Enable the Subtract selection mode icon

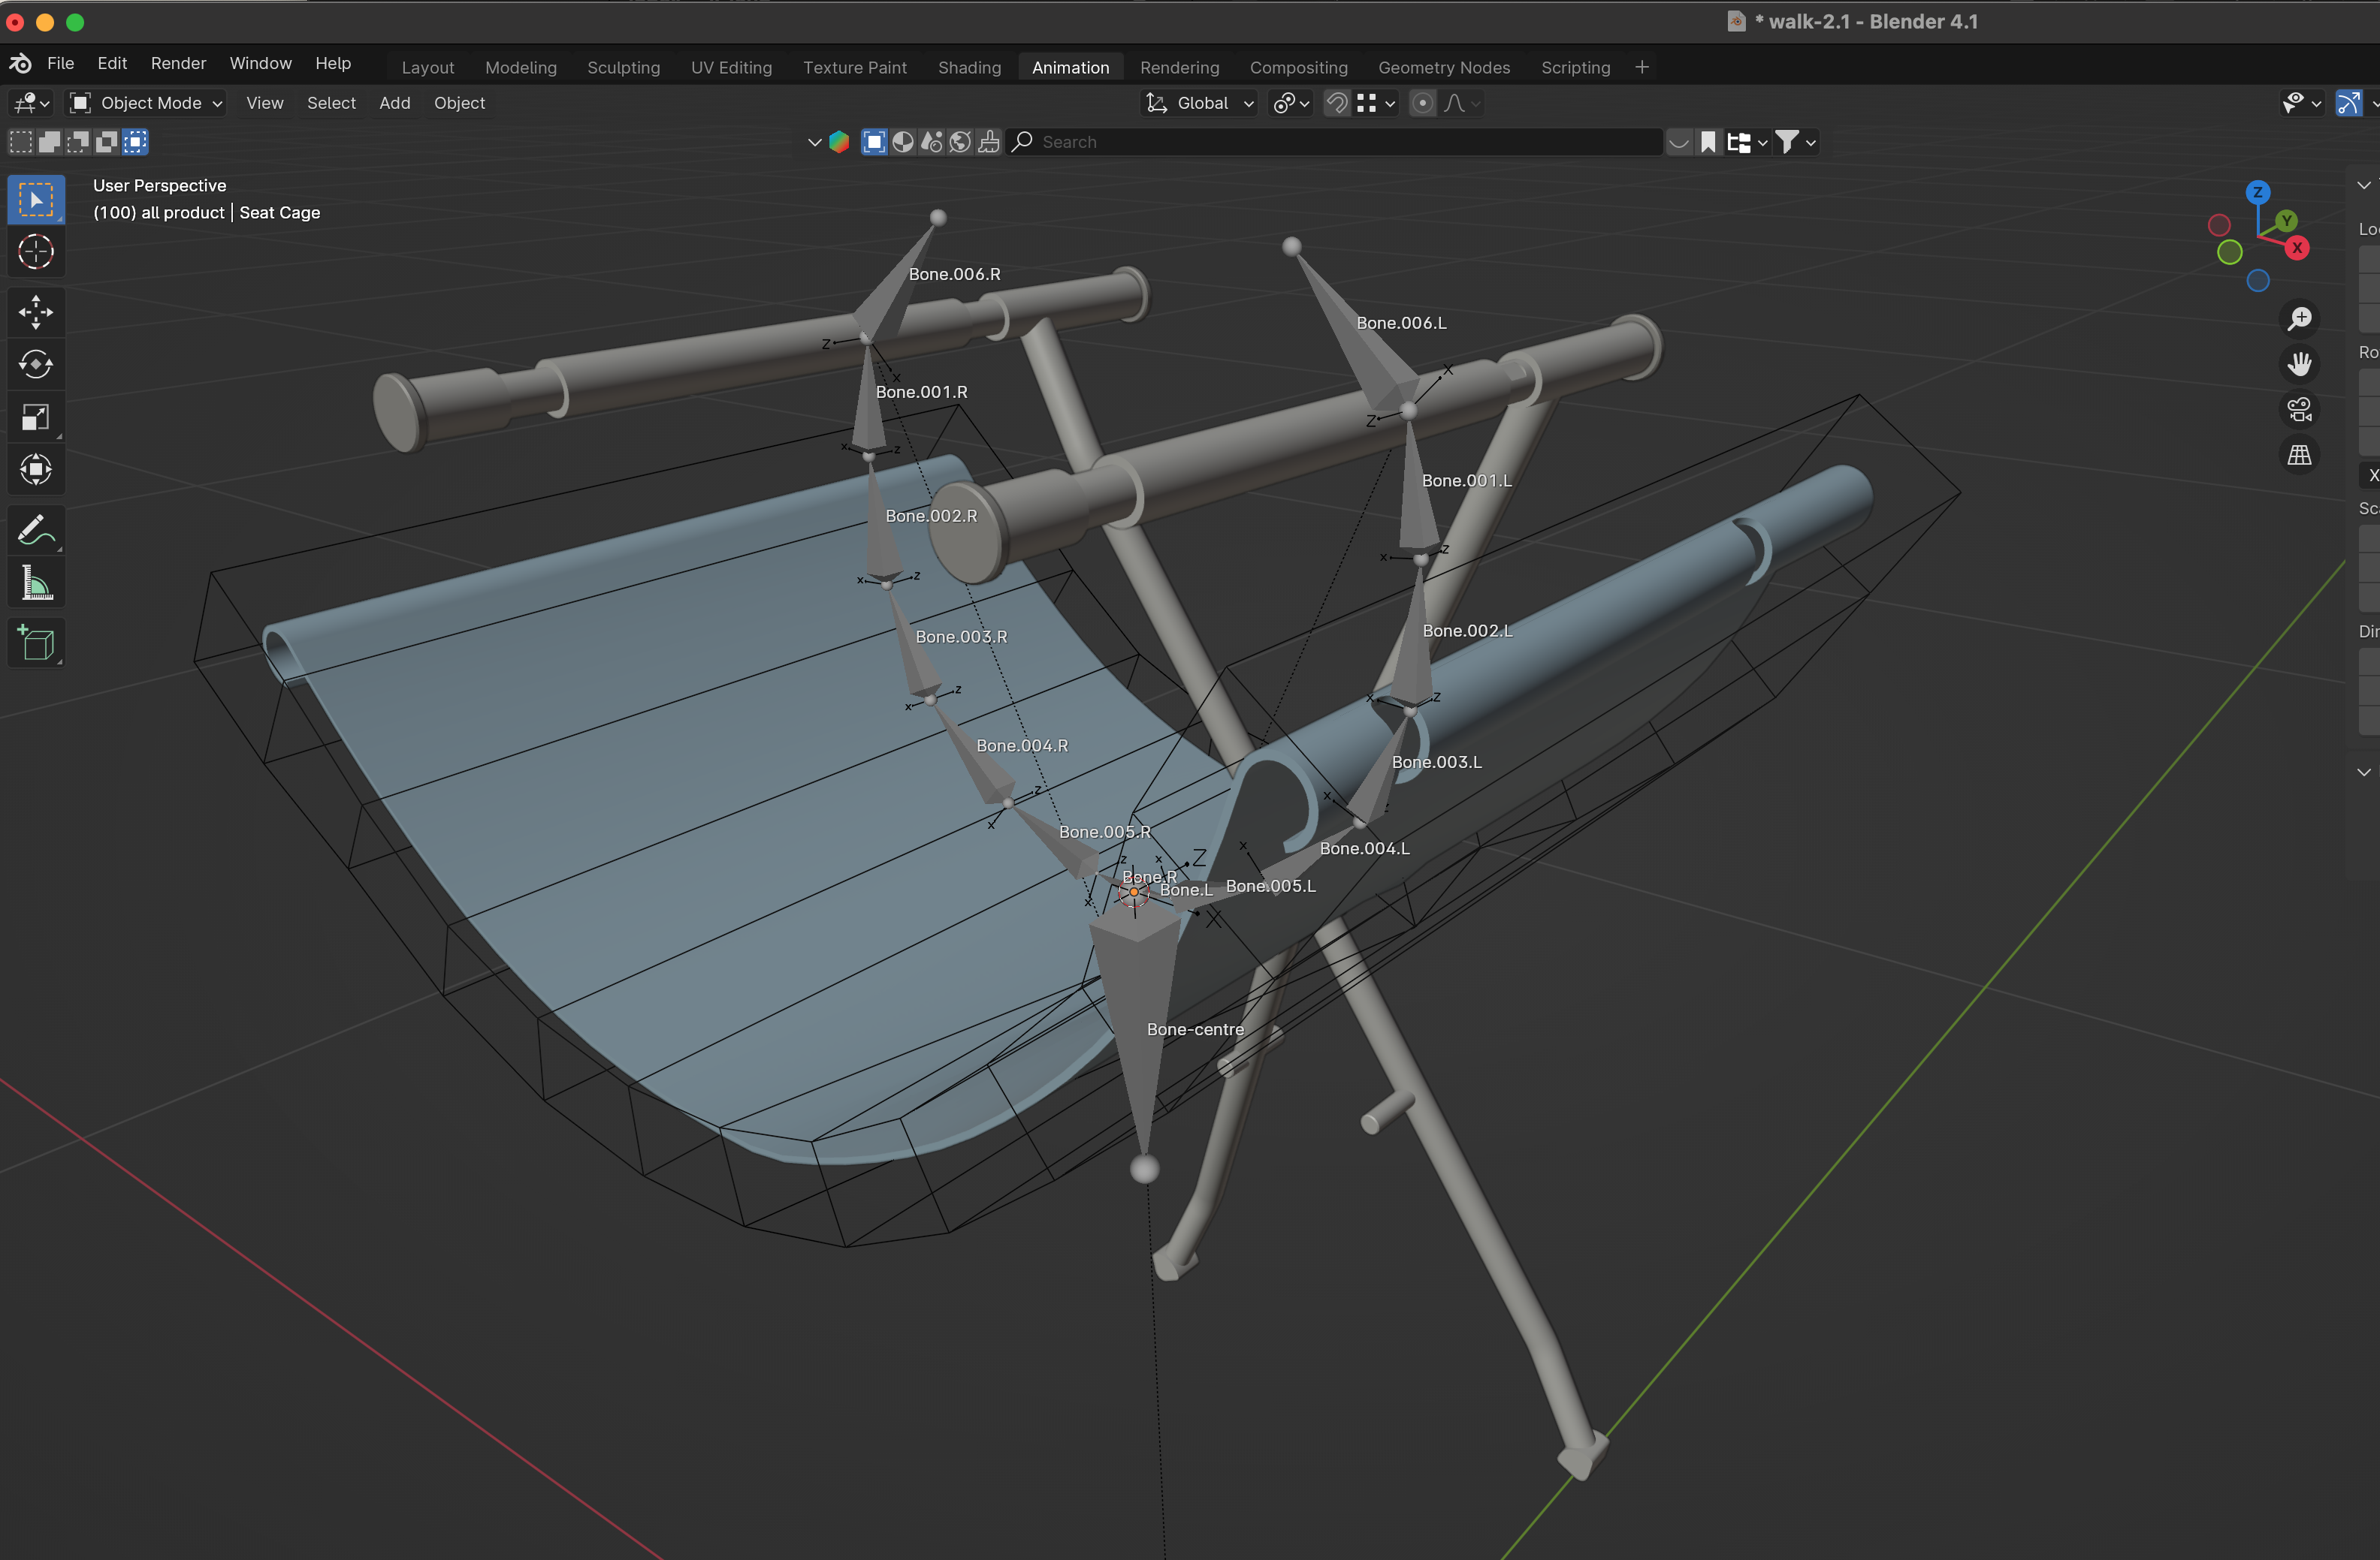[x=77, y=142]
